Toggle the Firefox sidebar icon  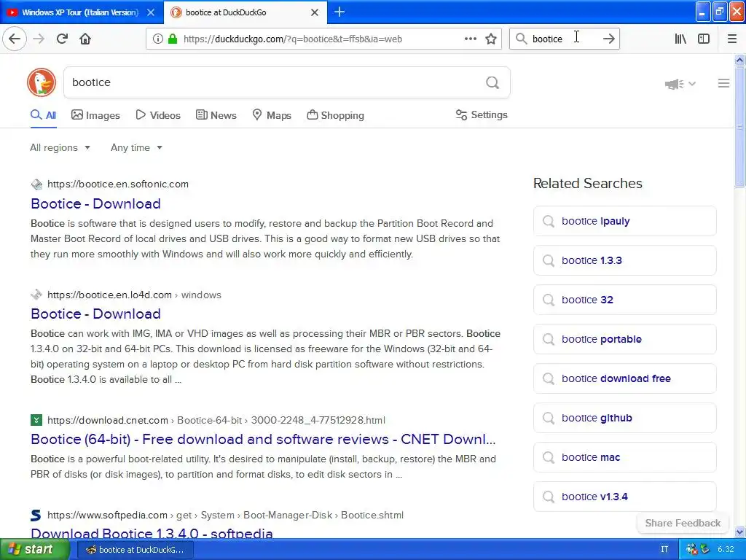coord(704,39)
